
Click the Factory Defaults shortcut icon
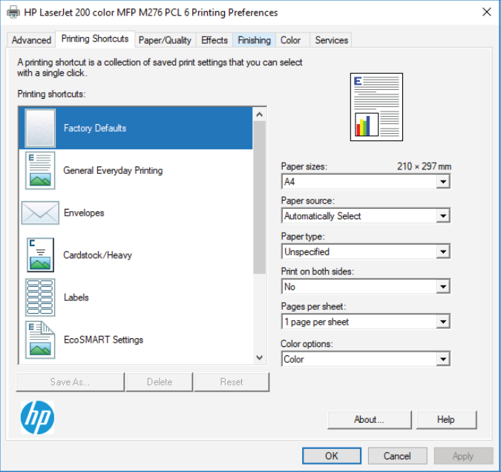pyautogui.click(x=40, y=128)
